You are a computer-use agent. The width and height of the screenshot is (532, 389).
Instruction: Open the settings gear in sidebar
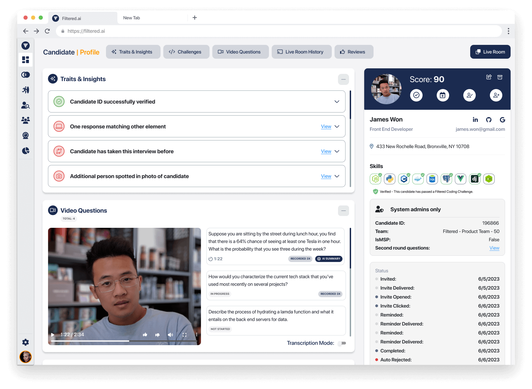pyautogui.click(x=26, y=342)
